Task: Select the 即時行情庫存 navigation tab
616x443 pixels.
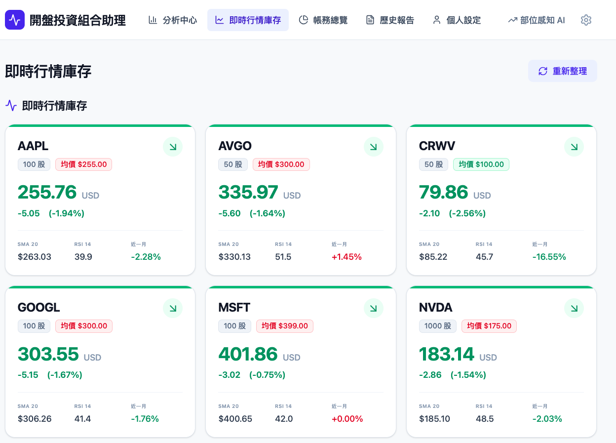Action: [248, 20]
